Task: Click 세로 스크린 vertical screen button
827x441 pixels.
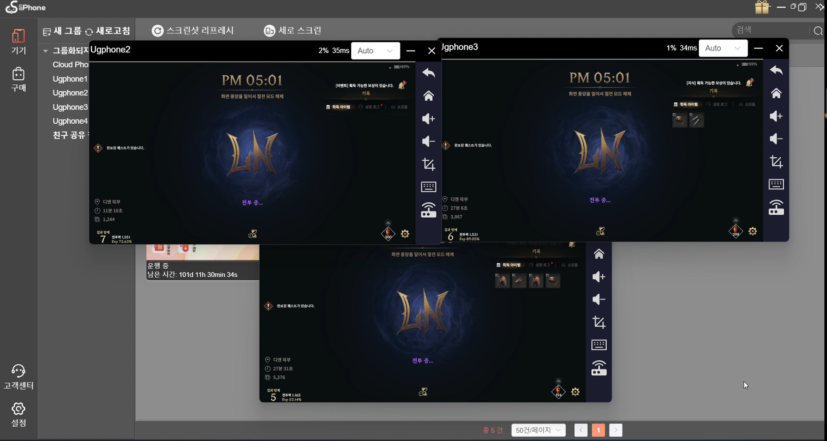Action: [x=293, y=31]
